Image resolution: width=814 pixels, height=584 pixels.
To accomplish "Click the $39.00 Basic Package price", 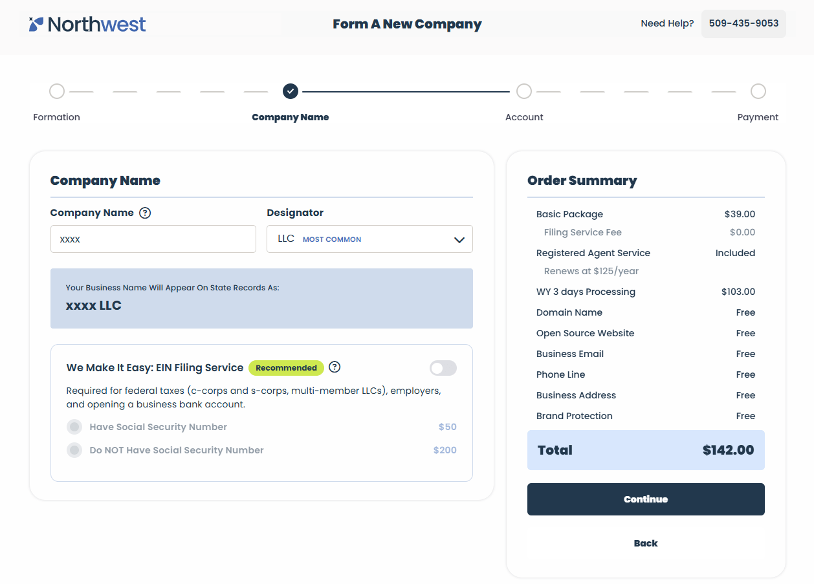I will pyautogui.click(x=740, y=214).
